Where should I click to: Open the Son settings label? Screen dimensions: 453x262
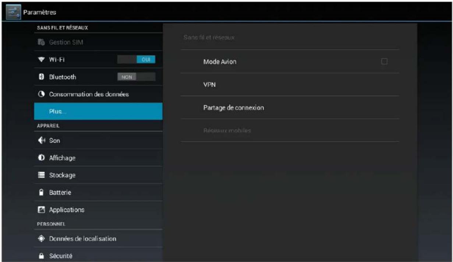pos(54,141)
